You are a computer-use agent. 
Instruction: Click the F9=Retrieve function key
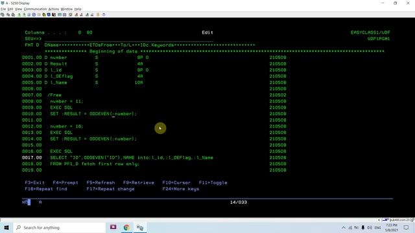point(138,183)
